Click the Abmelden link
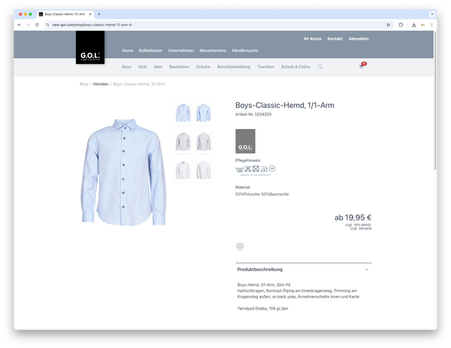 point(358,39)
